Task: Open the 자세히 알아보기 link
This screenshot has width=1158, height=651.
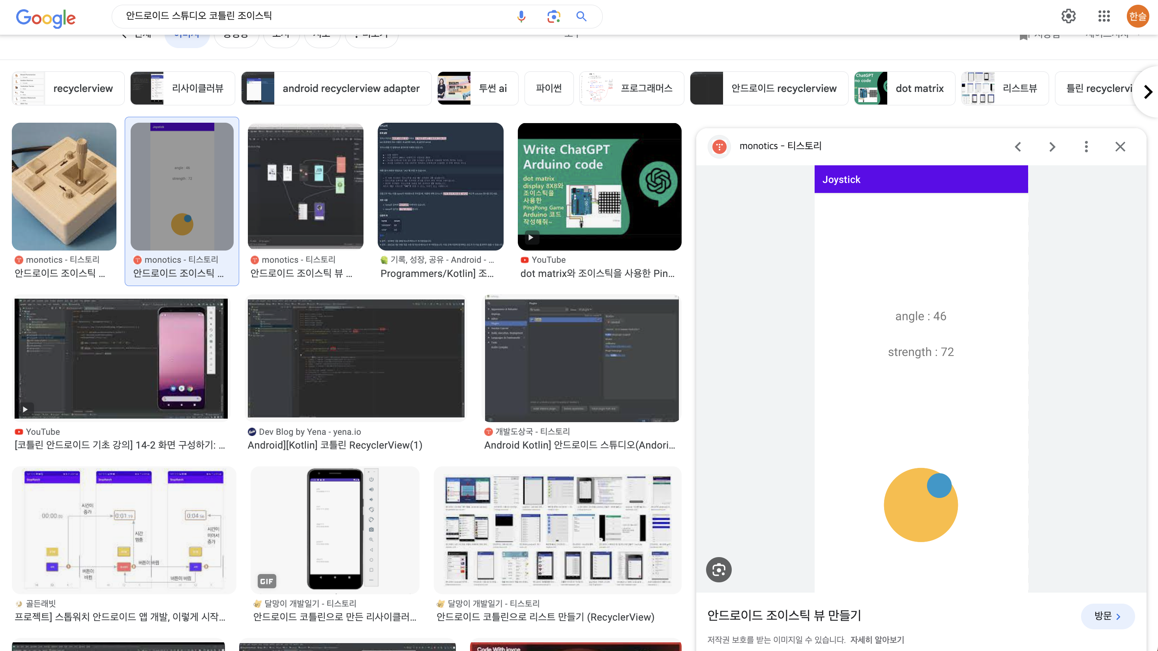Action: click(x=877, y=639)
